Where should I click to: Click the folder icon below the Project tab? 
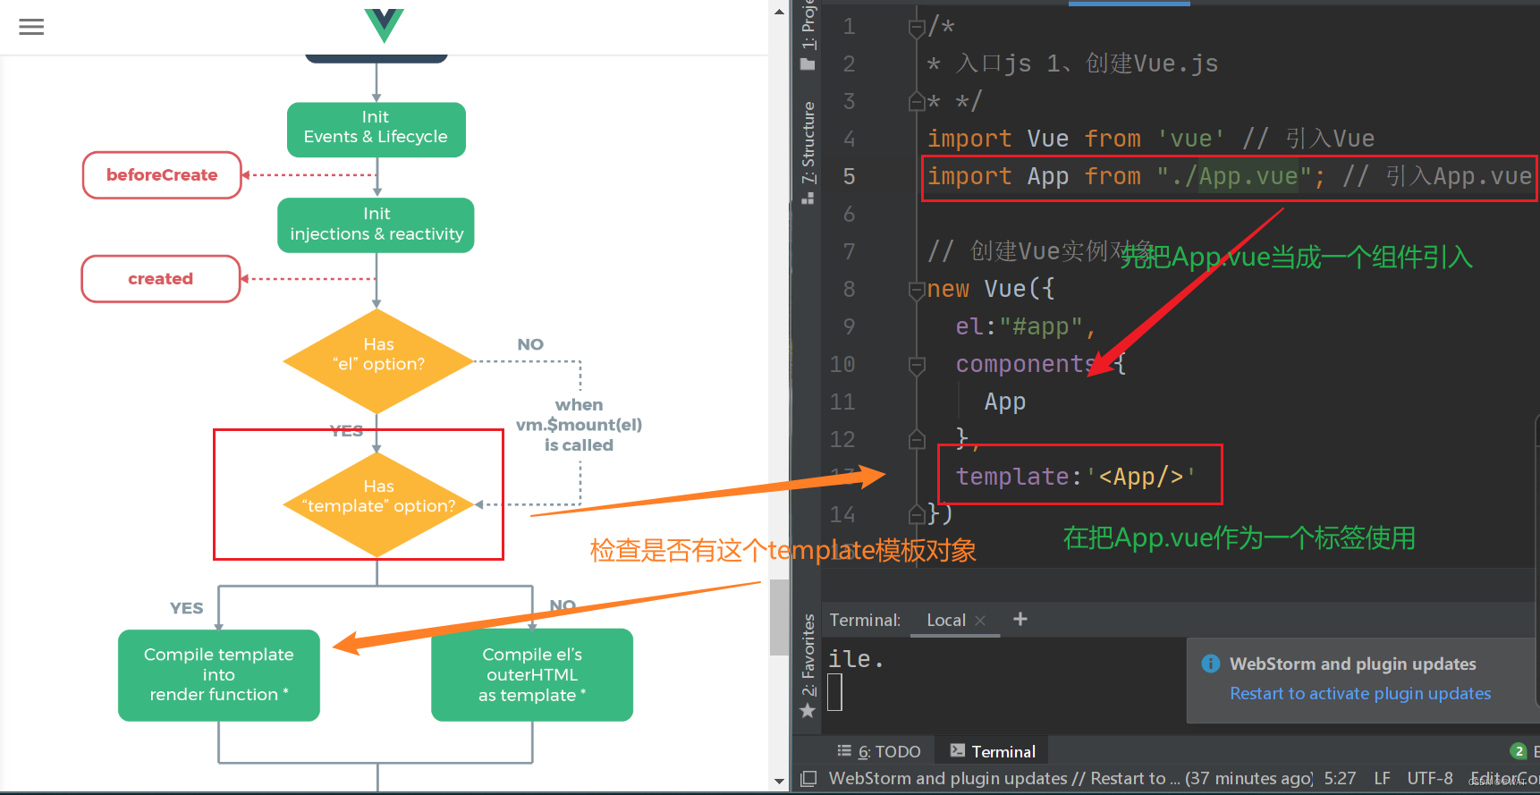[x=808, y=64]
